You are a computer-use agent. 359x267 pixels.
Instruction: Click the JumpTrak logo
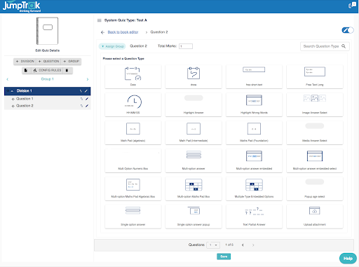22,6
